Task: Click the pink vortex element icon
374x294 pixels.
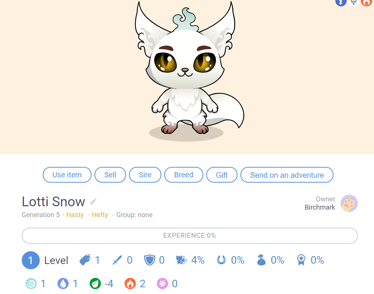Action: tap(162, 283)
